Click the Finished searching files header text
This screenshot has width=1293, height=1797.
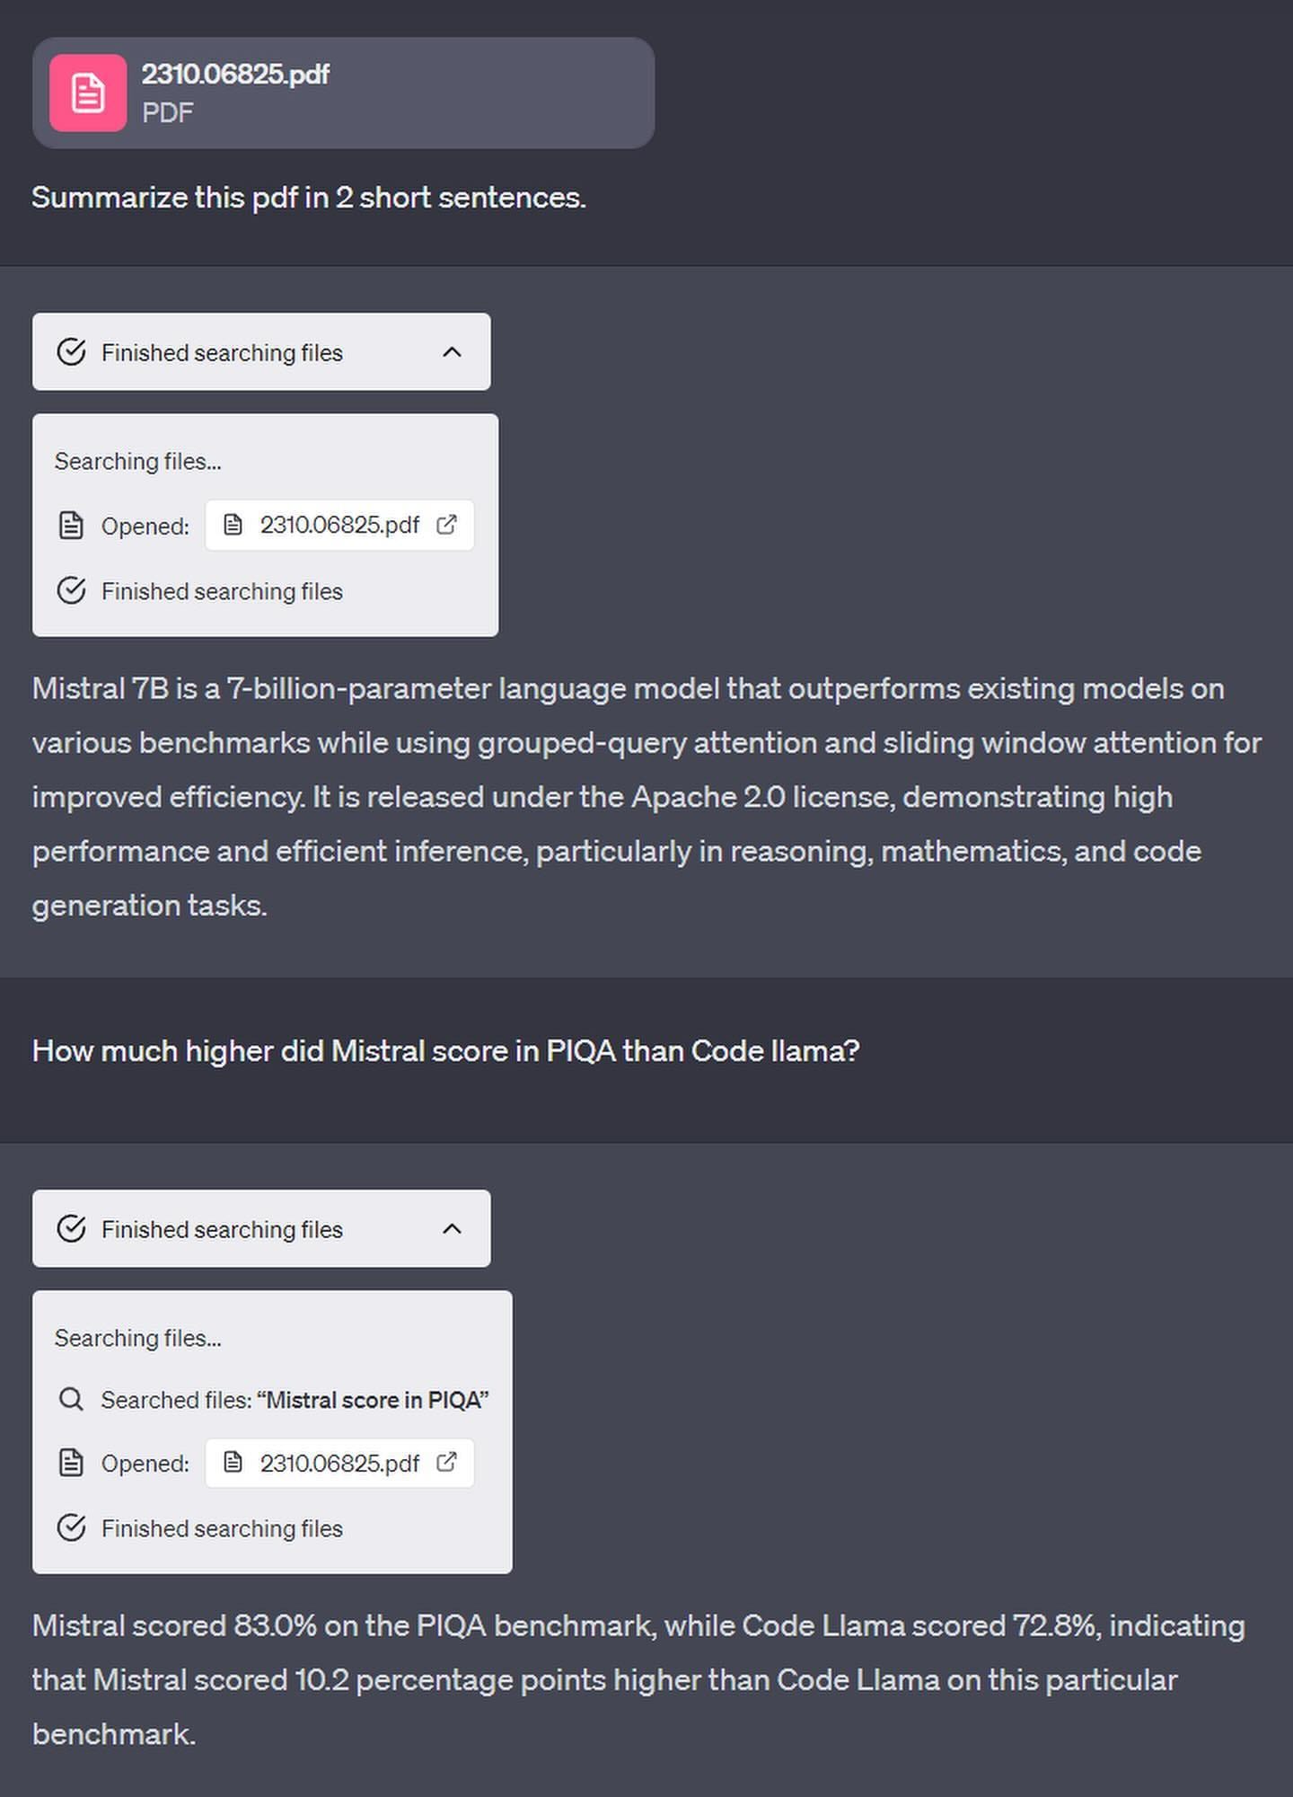222,351
